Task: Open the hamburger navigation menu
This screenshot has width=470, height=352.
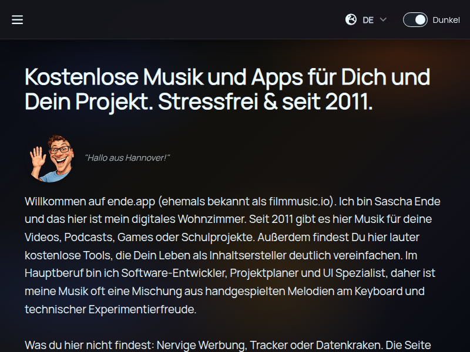Action: pyautogui.click(x=18, y=20)
